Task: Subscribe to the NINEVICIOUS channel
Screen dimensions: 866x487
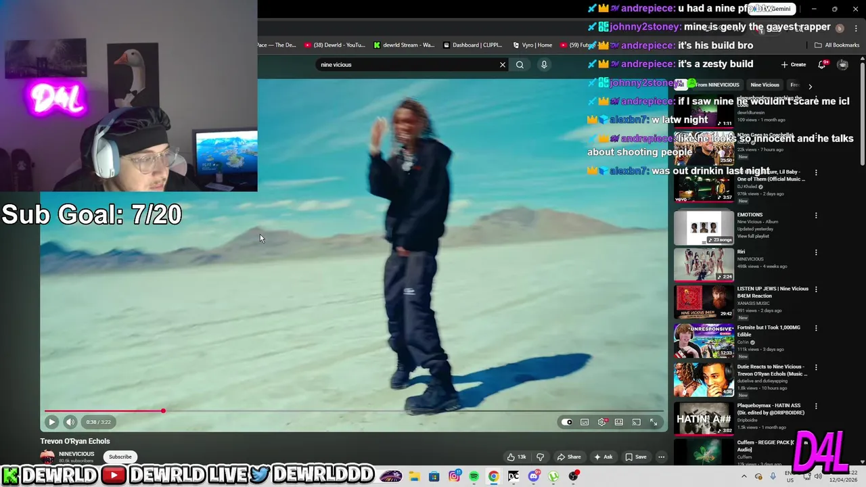Action: [120, 457]
